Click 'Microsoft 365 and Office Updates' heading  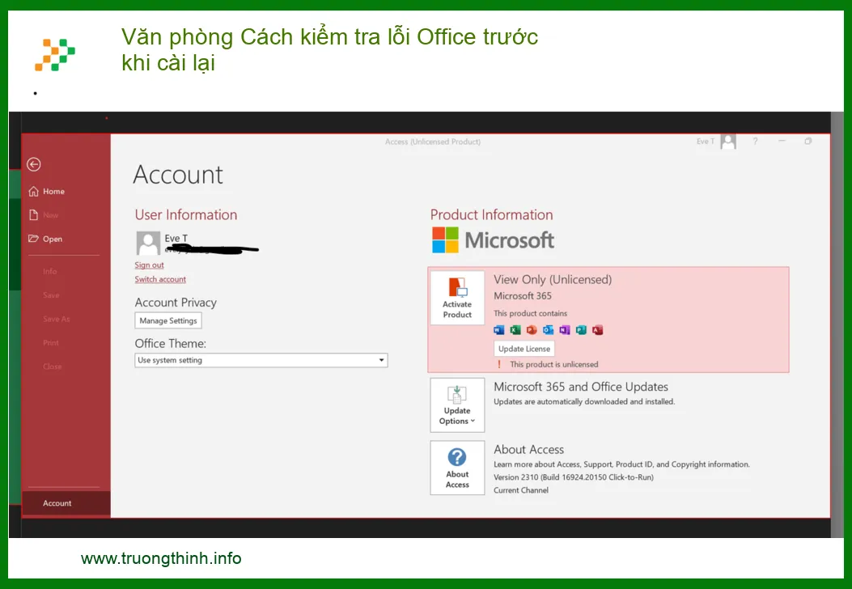[x=581, y=386]
